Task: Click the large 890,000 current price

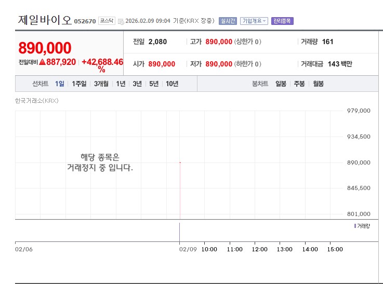Action: pos(45,48)
